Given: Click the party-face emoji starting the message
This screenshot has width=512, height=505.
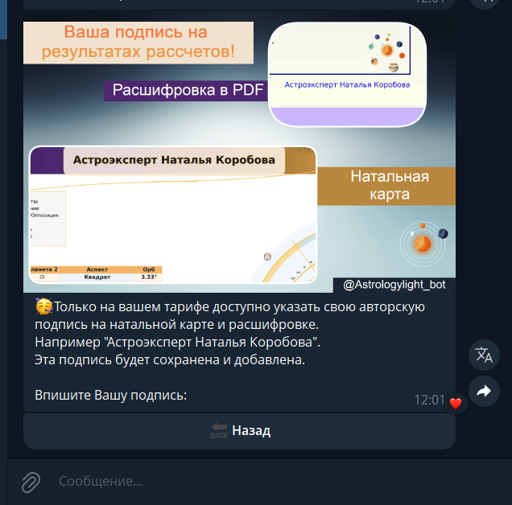Looking at the screenshot, I should coord(43,306).
